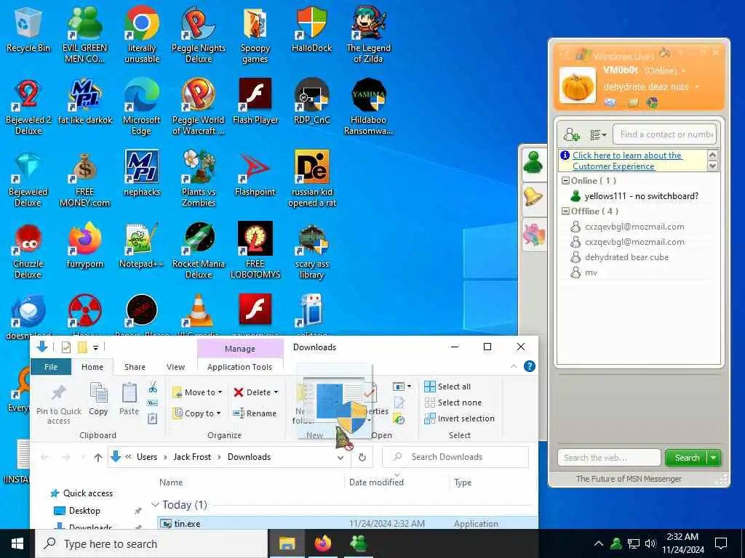Click the Properties checkmark icon in quick access toolbar
The image size is (745, 558).
click(x=66, y=347)
